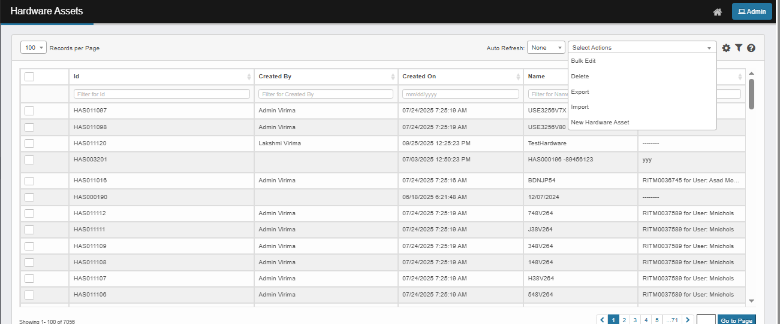The width and height of the screenshot is (780, 324).
Task: Sort by the Created On column arrows
Action: pos(519,77)
